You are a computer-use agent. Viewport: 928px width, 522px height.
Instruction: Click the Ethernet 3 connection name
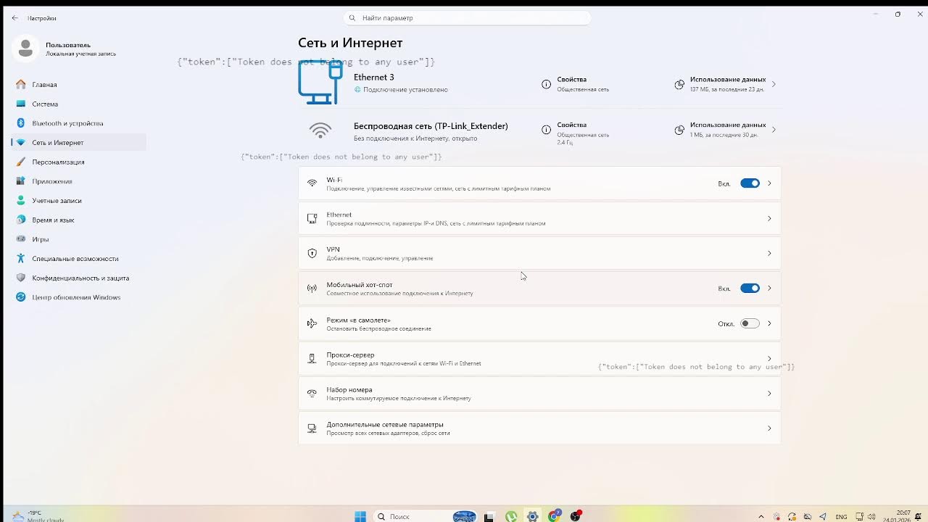point(374,78)
